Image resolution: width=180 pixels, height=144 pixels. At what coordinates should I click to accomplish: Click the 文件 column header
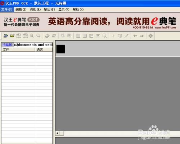coord(18,50)
